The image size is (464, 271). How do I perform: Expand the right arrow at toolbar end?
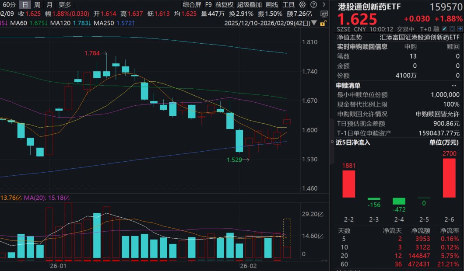point(324,5)
